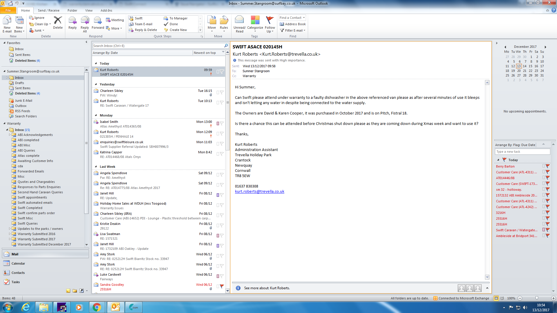This screenshot has width=557, height=313.
Task: Flag the Charleen Sibley Windy email
Action: pos(222,92)
